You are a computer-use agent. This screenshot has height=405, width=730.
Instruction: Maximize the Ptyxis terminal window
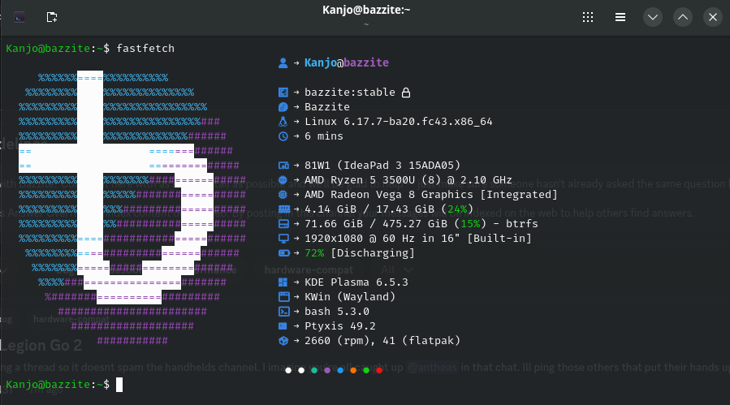coord(683,17)
